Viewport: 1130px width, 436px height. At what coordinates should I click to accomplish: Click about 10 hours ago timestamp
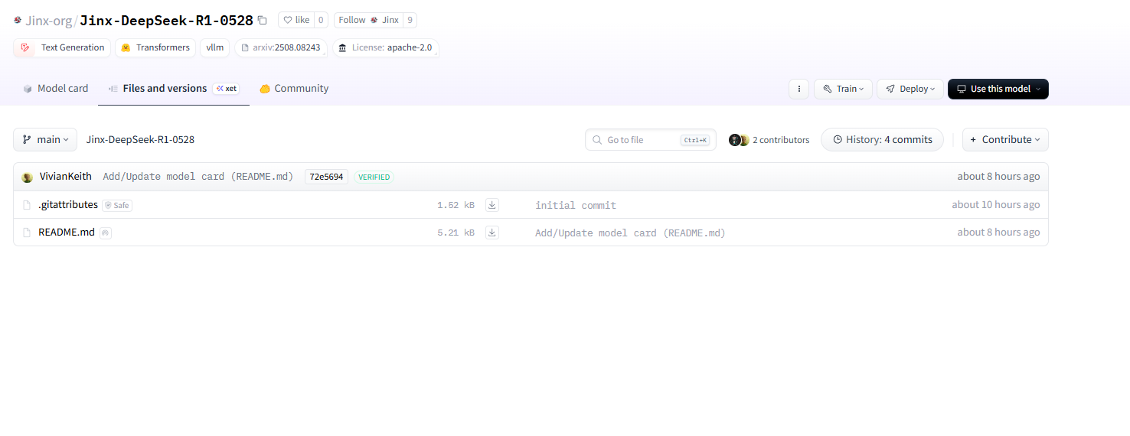click(x=995, y=205)
